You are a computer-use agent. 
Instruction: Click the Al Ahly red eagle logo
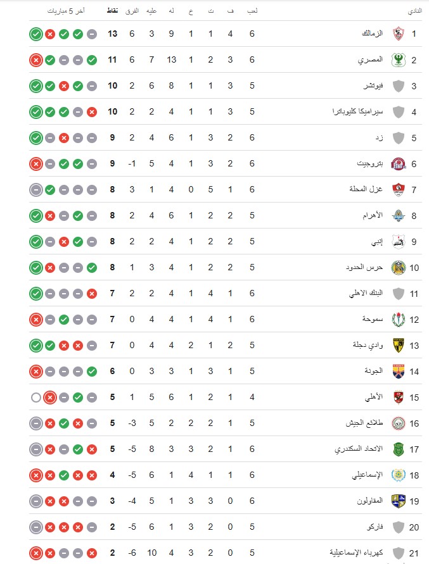(398, 398)
